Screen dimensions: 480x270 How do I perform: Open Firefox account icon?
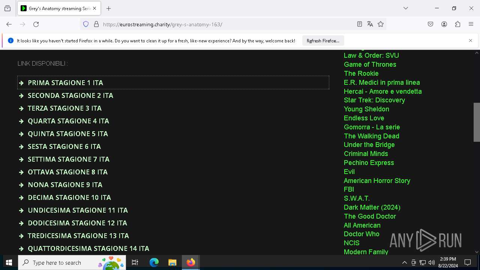[x=444, y=24]
